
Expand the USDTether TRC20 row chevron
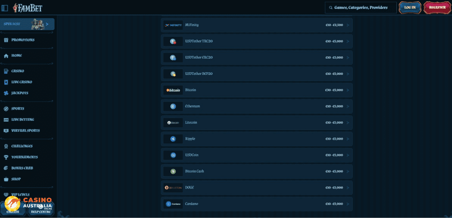pyautogui.click(x=348, y=41)
